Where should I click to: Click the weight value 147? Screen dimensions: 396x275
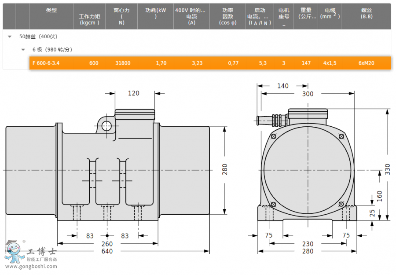point(306,63)
